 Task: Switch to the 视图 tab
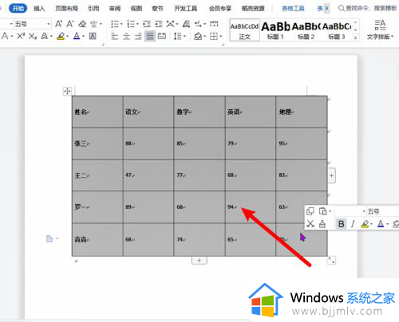click(136, 9)
